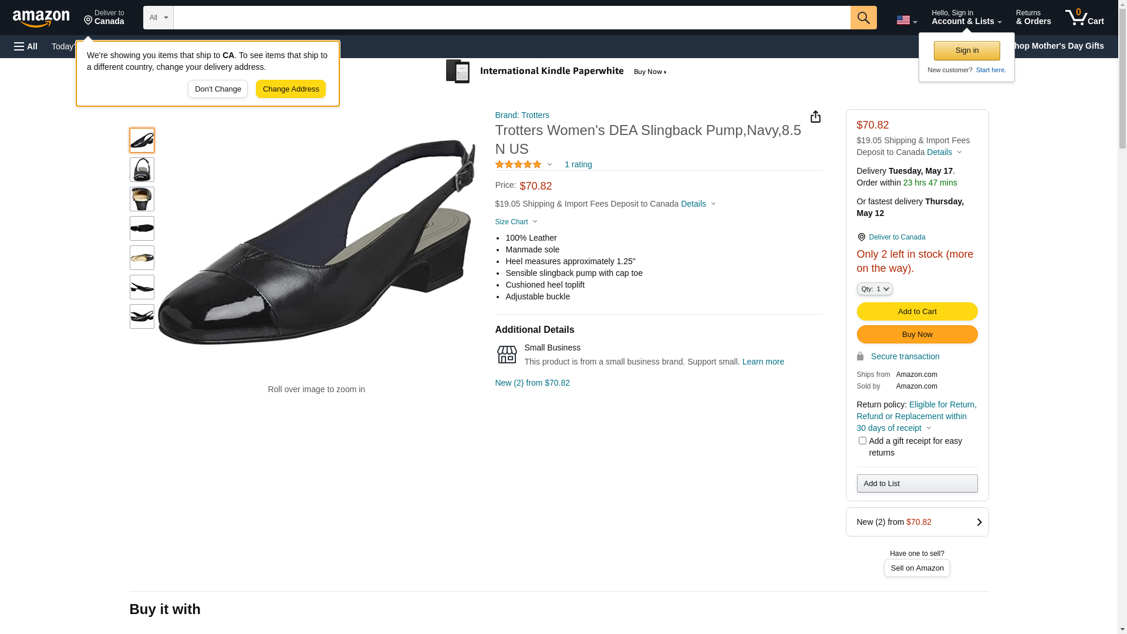Open the Qty quantity dropdown
This screenshot has height=634, width=1127.
coord(874,289)
